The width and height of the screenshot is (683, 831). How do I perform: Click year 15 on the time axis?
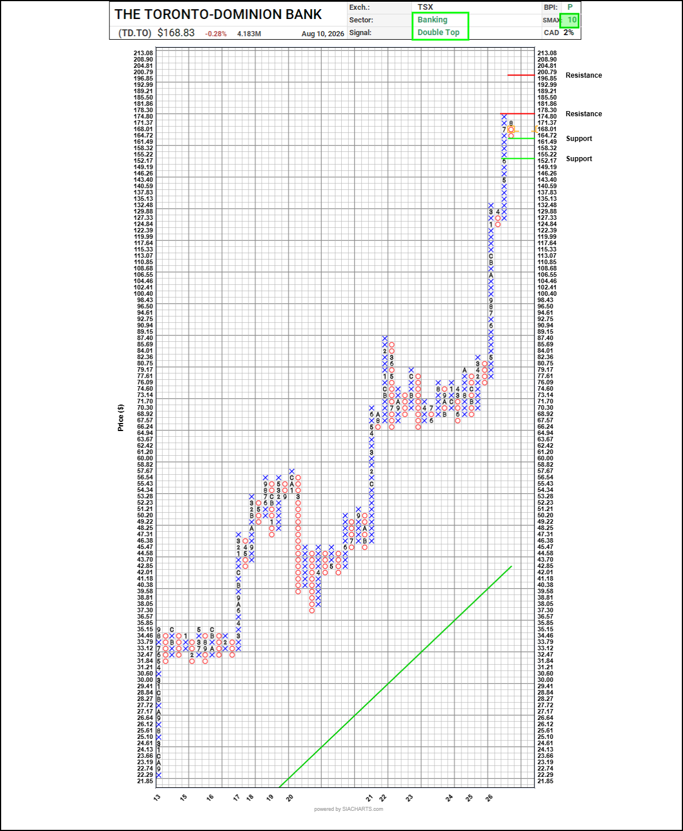tap(184, 798)
